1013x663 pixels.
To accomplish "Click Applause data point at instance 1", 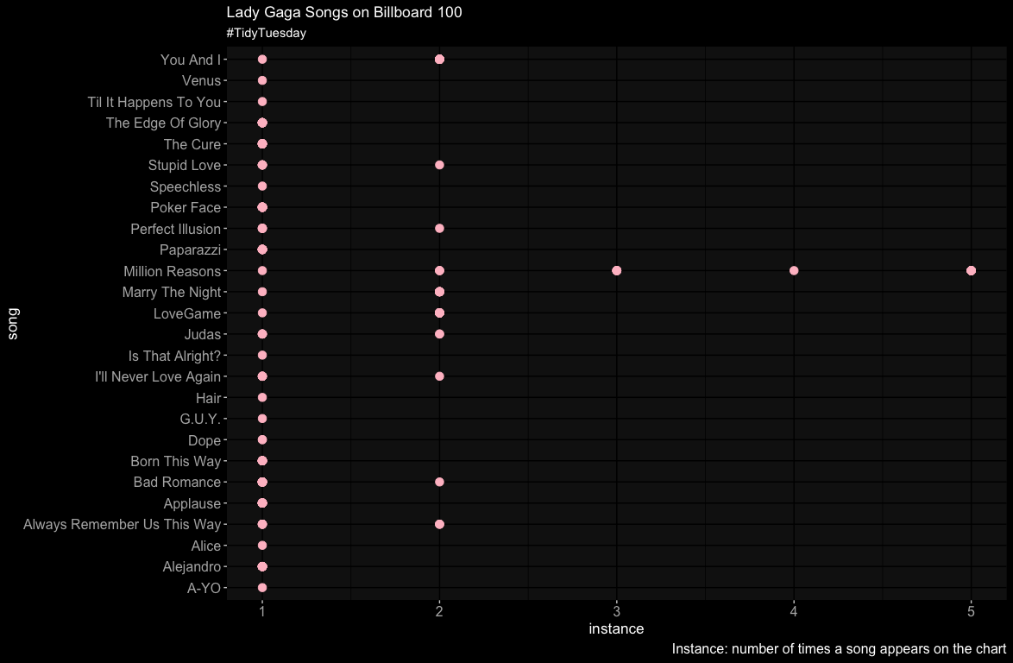I will click(262, 503).
